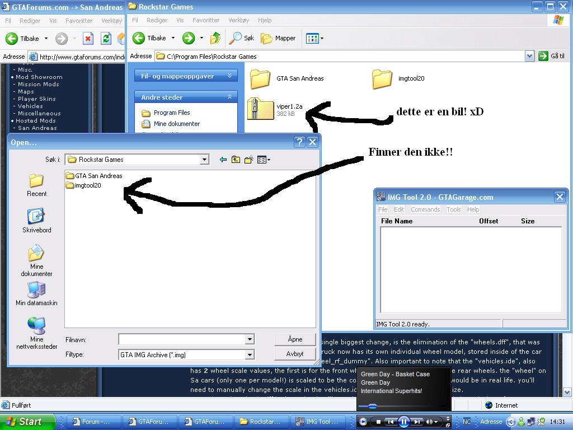Open the Søk search tool in Explorer
Viewport: 573px width, 430px height.
[x=242, y=38]
